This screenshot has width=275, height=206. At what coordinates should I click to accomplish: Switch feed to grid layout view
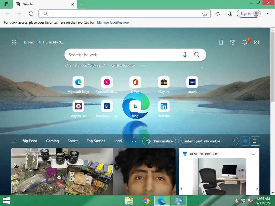(x=245, y=141)
